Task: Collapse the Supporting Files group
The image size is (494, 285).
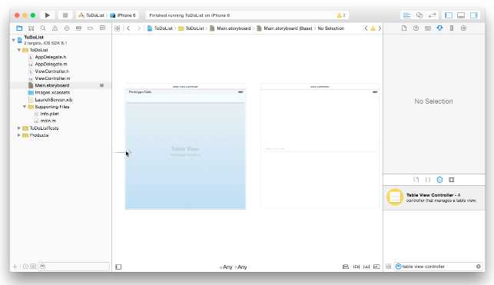Action: tap(25, 107)
